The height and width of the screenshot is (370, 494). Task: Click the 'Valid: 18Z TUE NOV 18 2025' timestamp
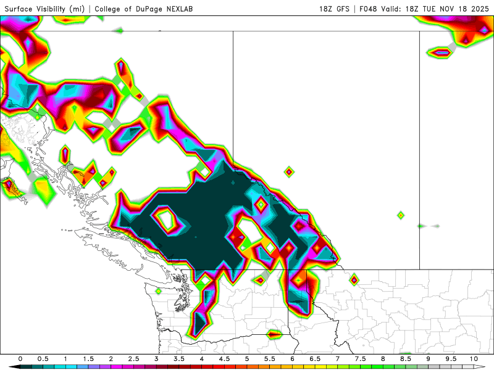click(435, 9)
